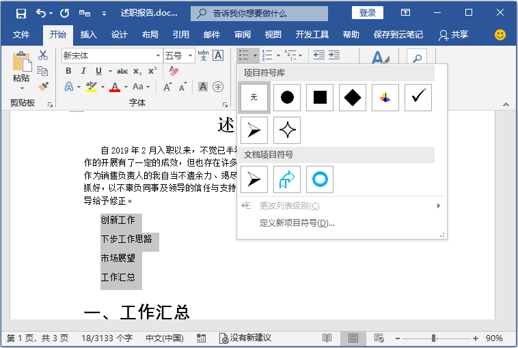The height and width of the screenshot is (348, 518).
Task: Undo the last action
Action: (41, 13)
